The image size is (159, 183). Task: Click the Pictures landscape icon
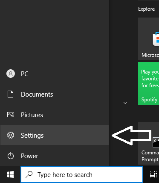(11, 115)
